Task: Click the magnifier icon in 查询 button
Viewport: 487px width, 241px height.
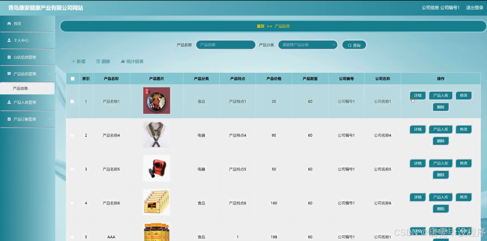Action: point(349,45)
